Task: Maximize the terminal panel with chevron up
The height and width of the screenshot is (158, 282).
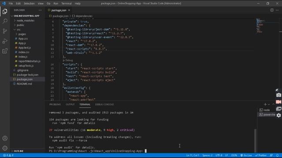Action: click(x=273, y=104)
